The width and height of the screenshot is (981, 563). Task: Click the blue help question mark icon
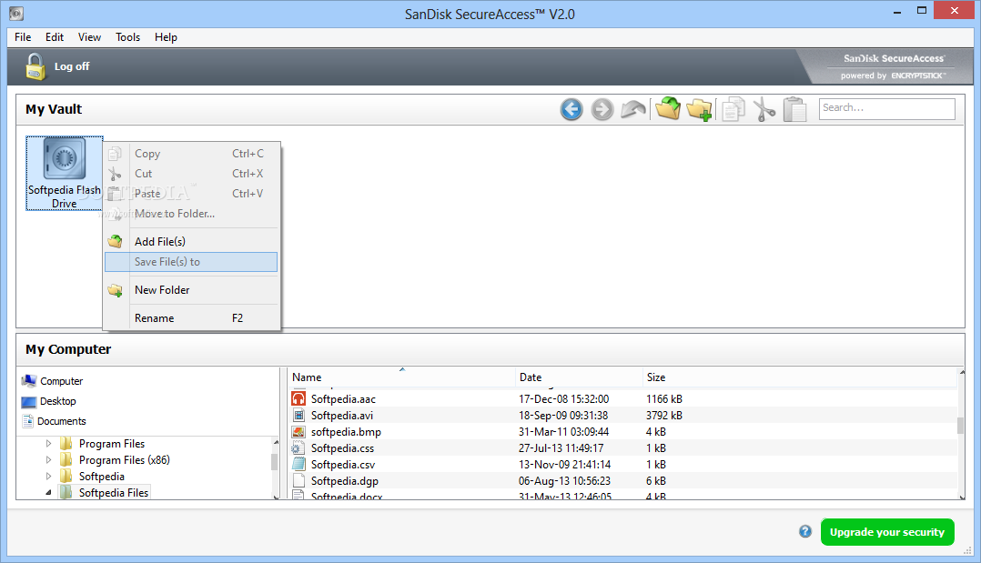(805, 532)
